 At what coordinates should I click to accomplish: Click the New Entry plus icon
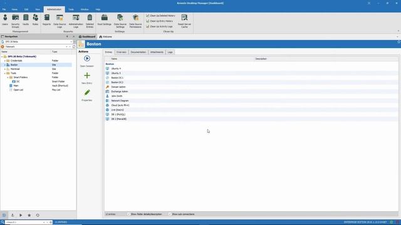tap(87, 76)
